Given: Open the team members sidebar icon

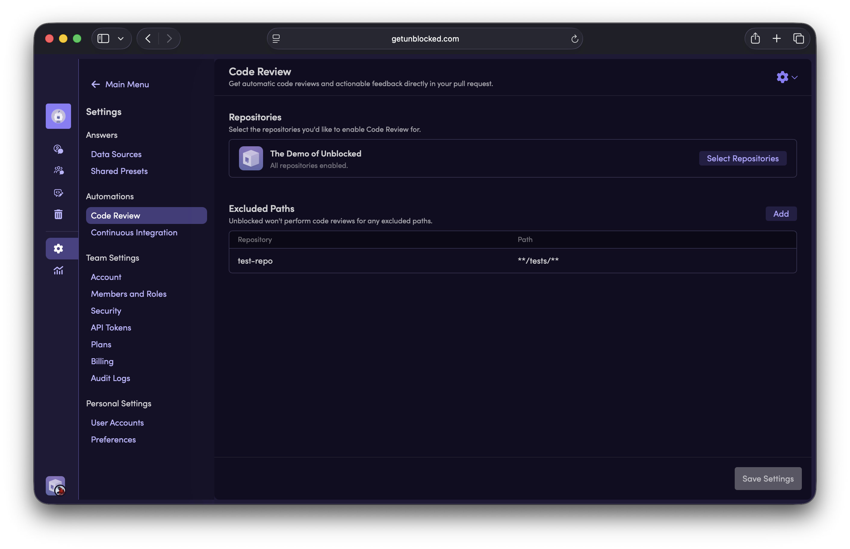Looking at the screenshot, I should (x=58, y=170).
